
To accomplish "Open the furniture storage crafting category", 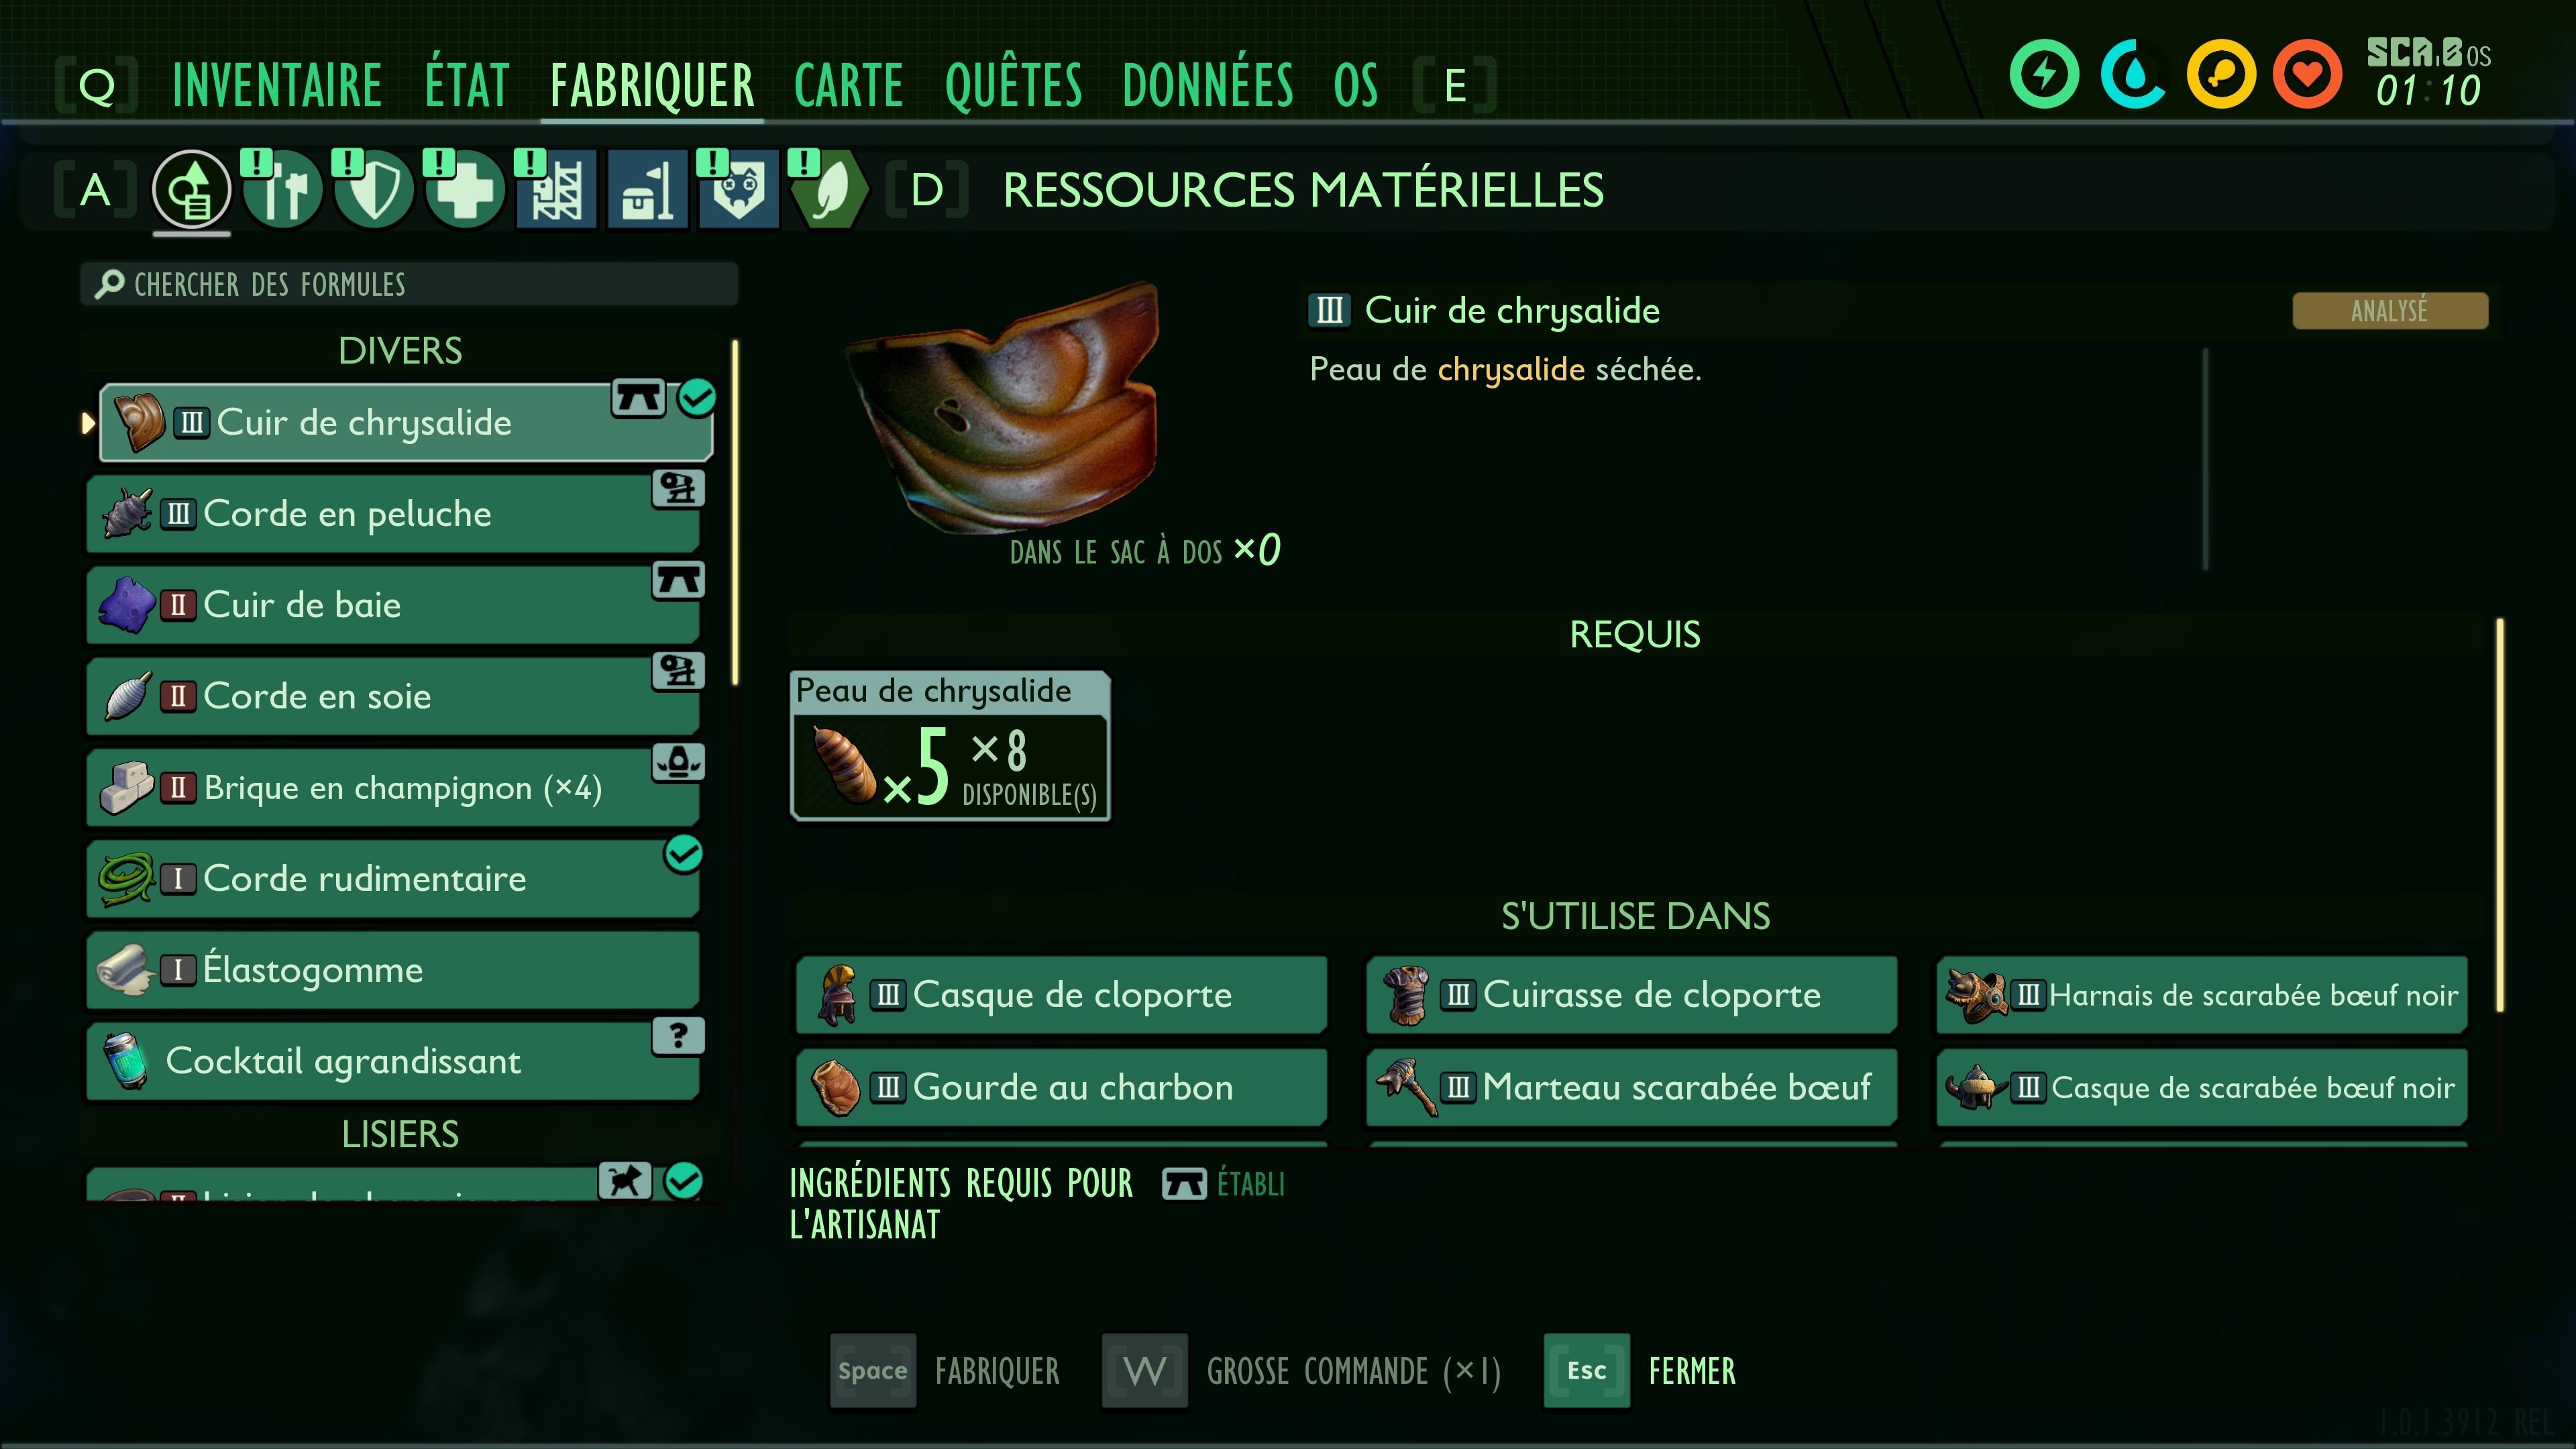I will (647, 189).
